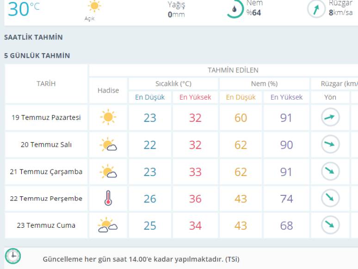Click the En Yüksek temperature column header

pyautogui.click(x=195, y=97)
